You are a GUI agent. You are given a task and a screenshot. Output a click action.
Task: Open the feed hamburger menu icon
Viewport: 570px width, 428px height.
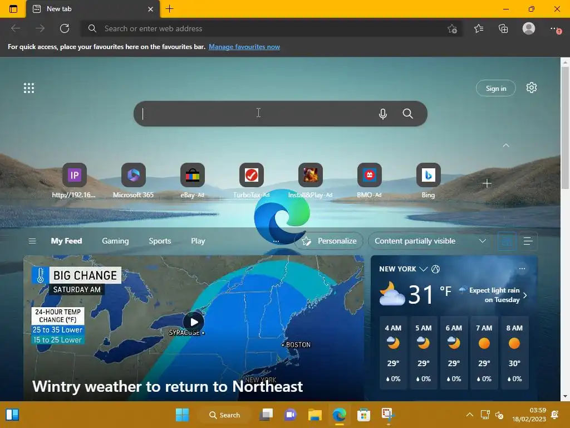click(32, 241)
